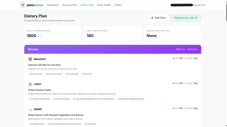Viewport: 227px width, 127px height.
Task: Click dinner Cal: 550 value
Action: click(x=178, y=108)
